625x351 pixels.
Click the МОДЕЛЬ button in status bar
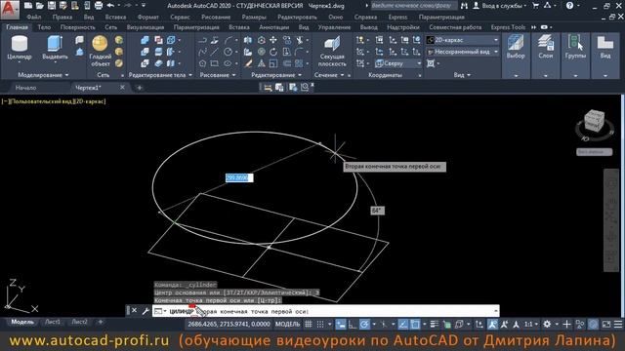(x=287, y=325)
